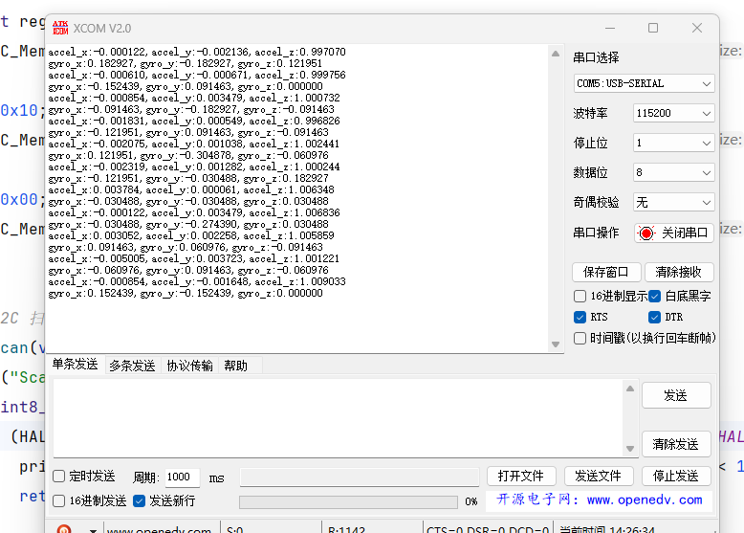Open the 波特率 115200 baud dropdown
Viewport: 744px width, 533px height.
[674, 113]
